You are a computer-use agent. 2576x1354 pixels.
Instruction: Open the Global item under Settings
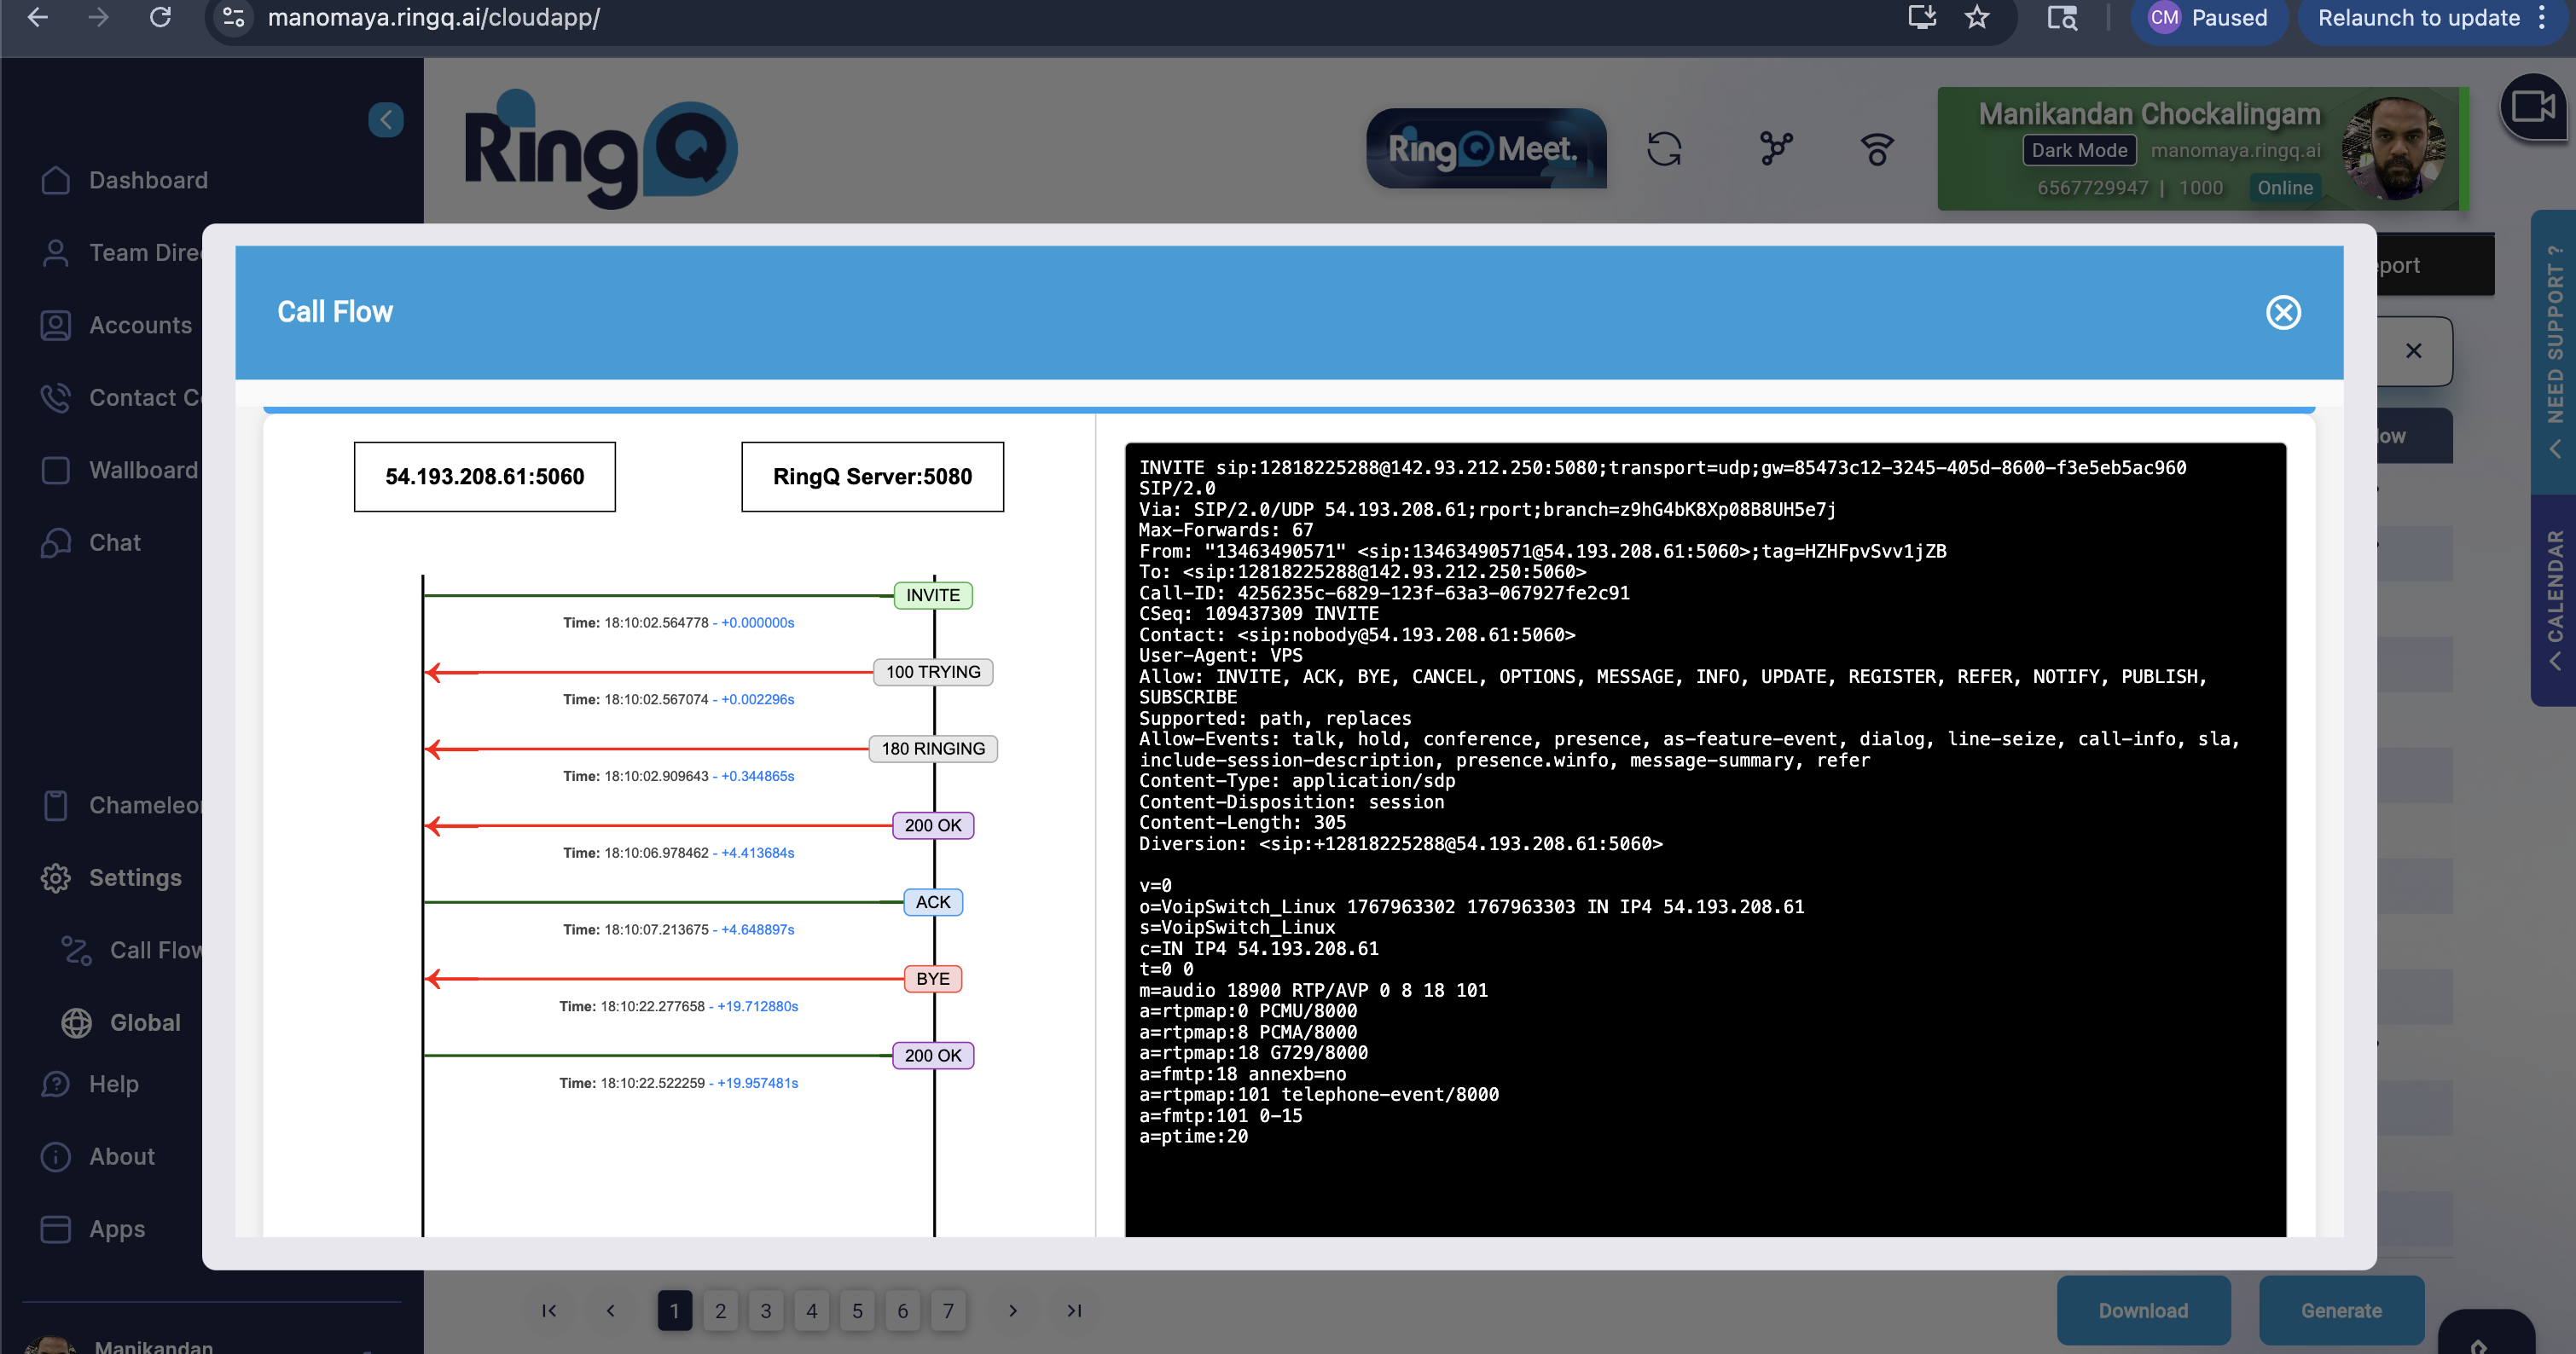(x=144, y=1022)
